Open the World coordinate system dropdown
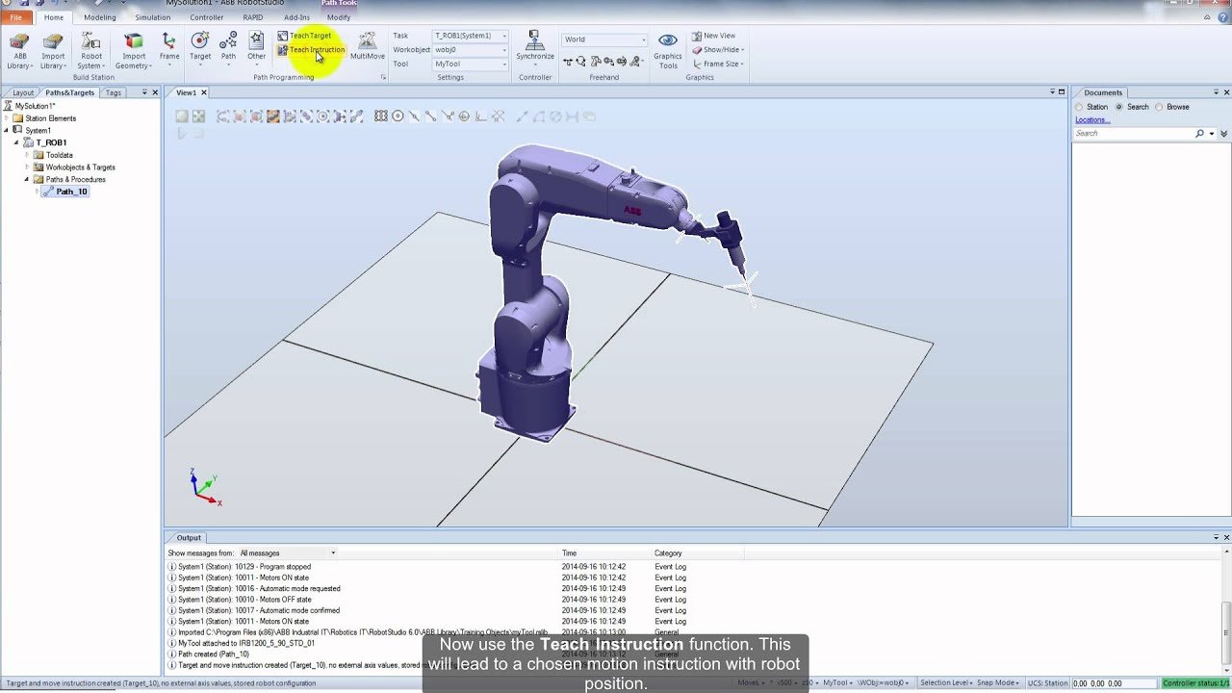The image size is (1232, 693). click(604, 39)
